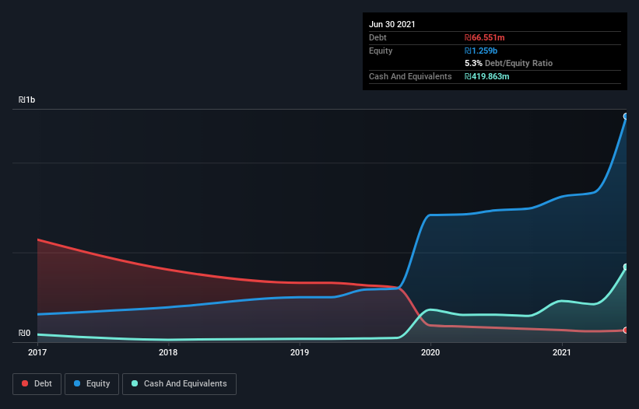This screenshot has height=409, width=639.
Task: Toggle the Equity series legend button
Action: 92,384
